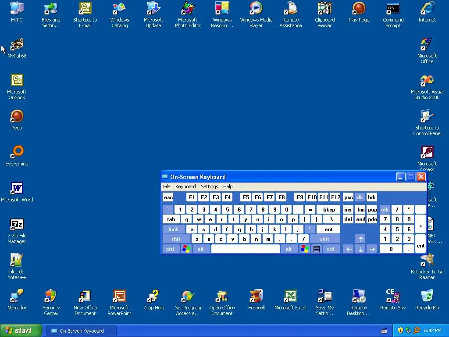Open Microsoft Photo Editor shortcut
Image resolution: width=449 pixels, height=337 pixels.
[x=188, y=14]
